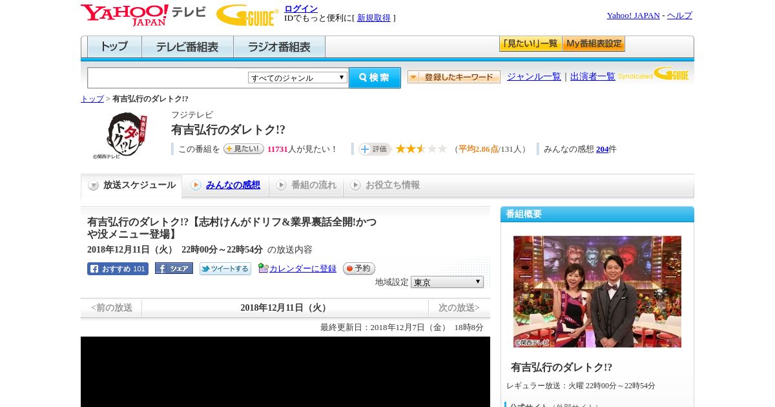Screen dimensions: 775x407
Task: Open 地域設定 東京 dropdown
Action: pyautogui.click(x=447, y=282)
